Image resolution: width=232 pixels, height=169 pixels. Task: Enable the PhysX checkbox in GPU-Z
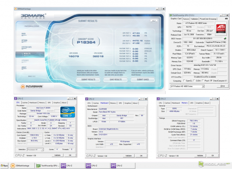coord(203,81)
